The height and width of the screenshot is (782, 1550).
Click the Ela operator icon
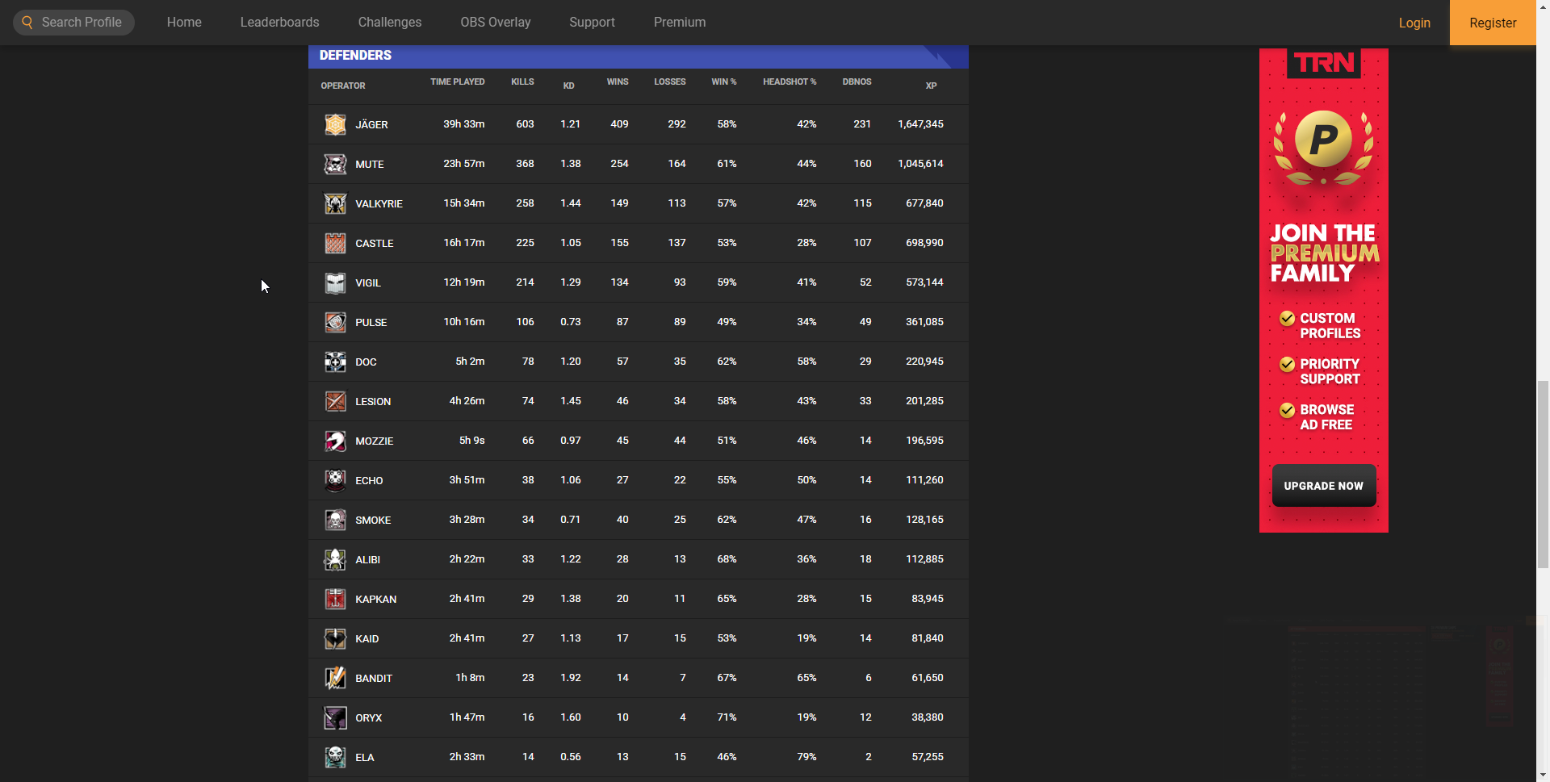[x=335, y=757]
